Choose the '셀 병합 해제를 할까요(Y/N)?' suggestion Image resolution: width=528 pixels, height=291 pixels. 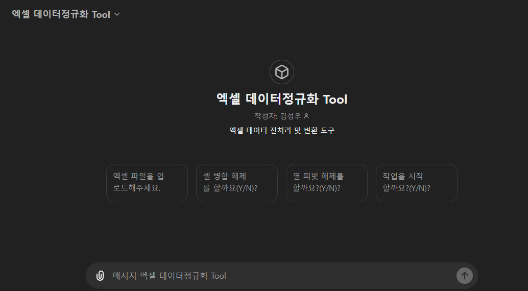237,183
